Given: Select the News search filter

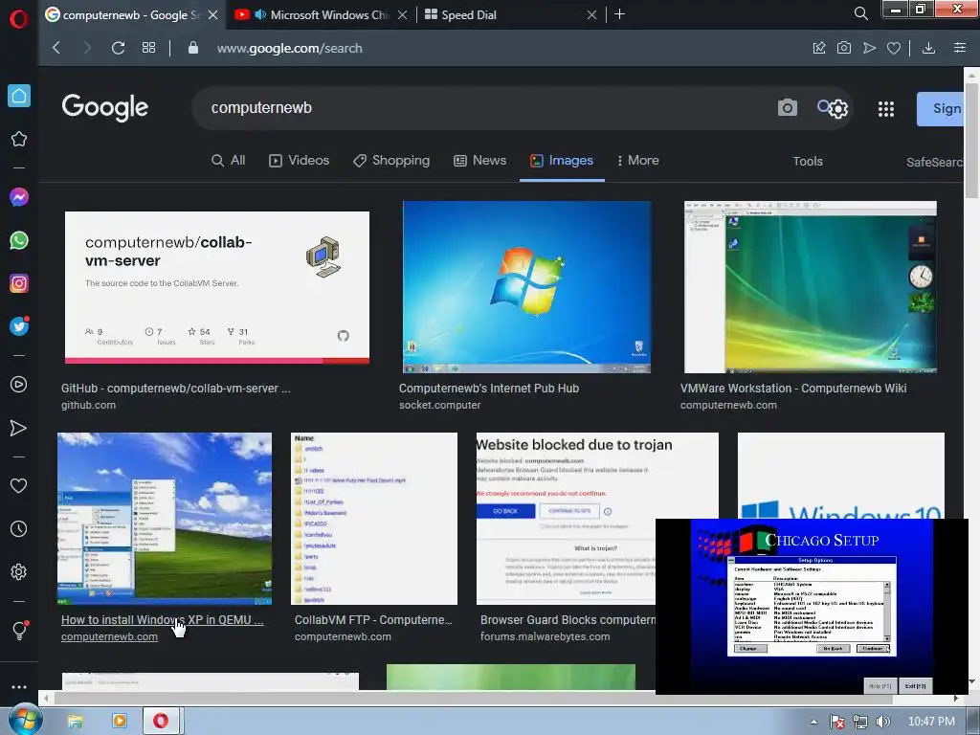Looking at the screenshot, I should (479, 161).
